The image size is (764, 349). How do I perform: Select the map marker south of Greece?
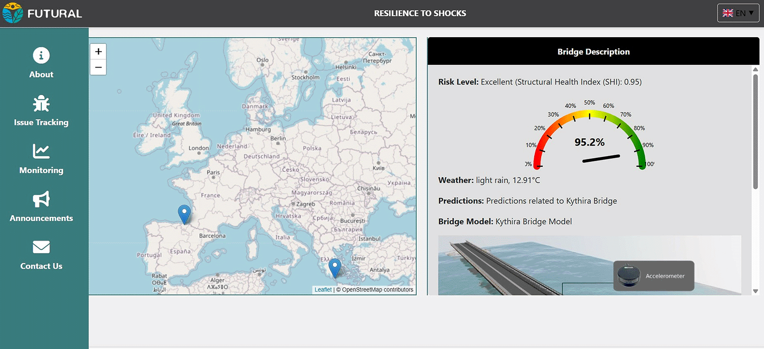click(x=335, y=268)
